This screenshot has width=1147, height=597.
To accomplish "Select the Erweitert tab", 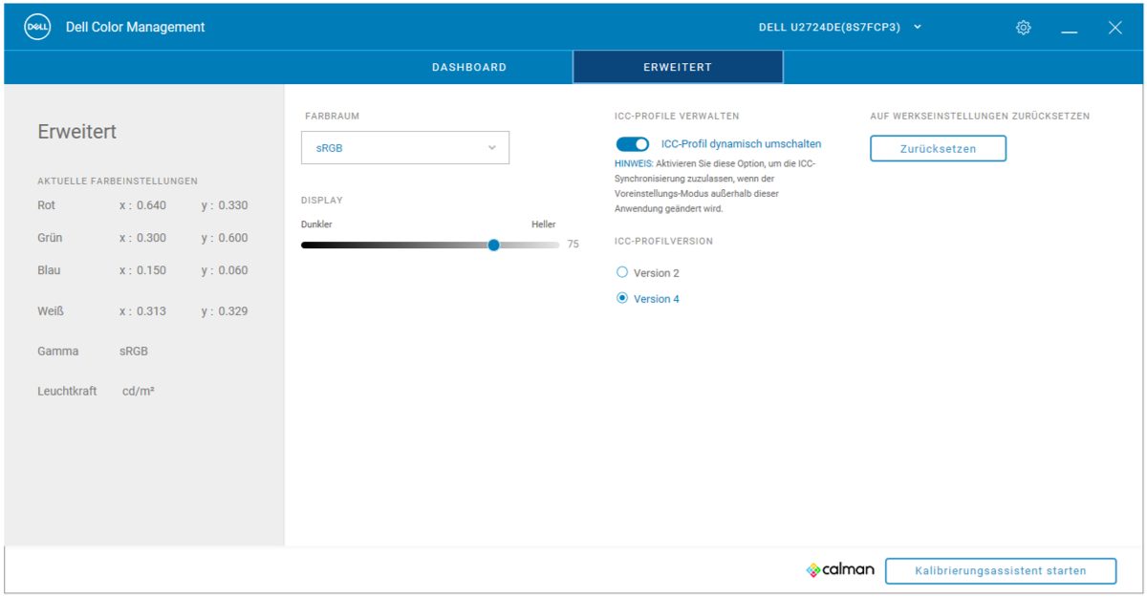I will [x=678, y=68].
